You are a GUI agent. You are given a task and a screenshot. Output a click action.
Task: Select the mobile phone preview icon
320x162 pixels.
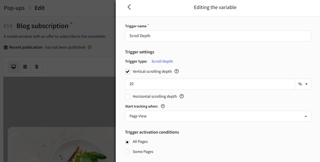(37, 67)
